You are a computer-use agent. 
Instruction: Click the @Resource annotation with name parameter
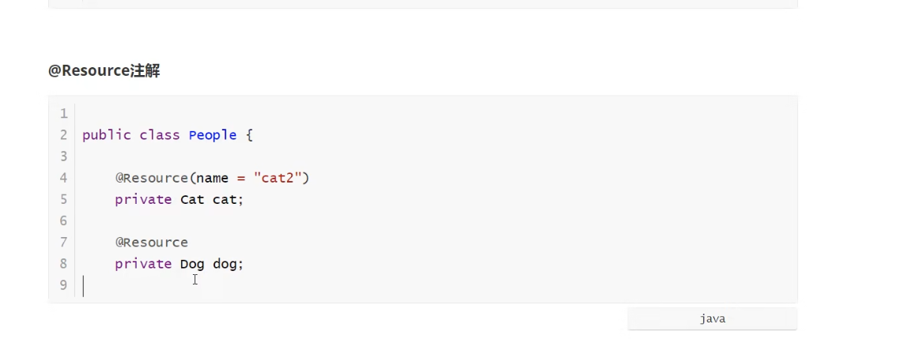(151, 178)
